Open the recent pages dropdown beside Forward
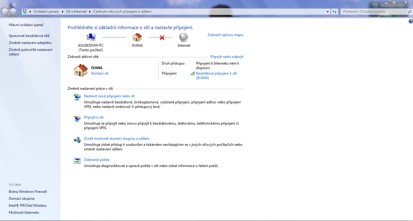The width and height of the screenshot is (413, 221). 19,12
